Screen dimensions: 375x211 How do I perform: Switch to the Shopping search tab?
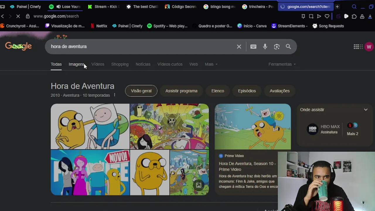click(x=120, y=64)
